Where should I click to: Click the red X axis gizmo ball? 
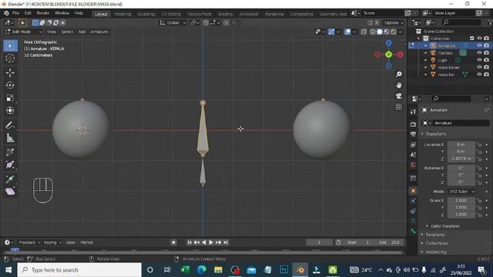(x=400, y=55)
